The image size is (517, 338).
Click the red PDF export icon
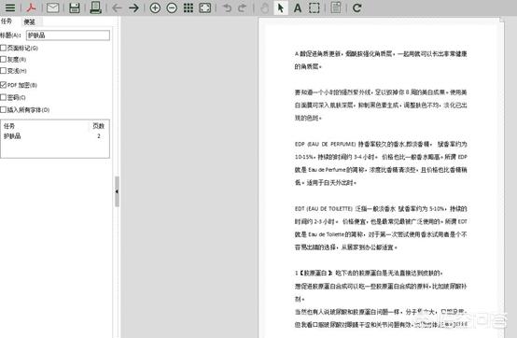point(32,7)
